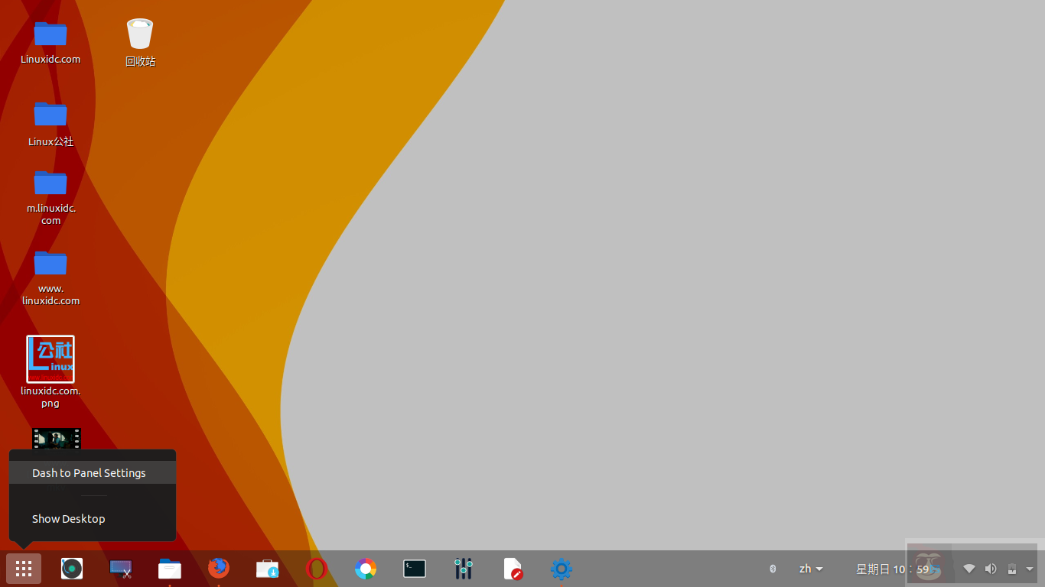The image size is (1045, 587).
Task: Launch the screenshot capture tool
Action: point(120,569)
